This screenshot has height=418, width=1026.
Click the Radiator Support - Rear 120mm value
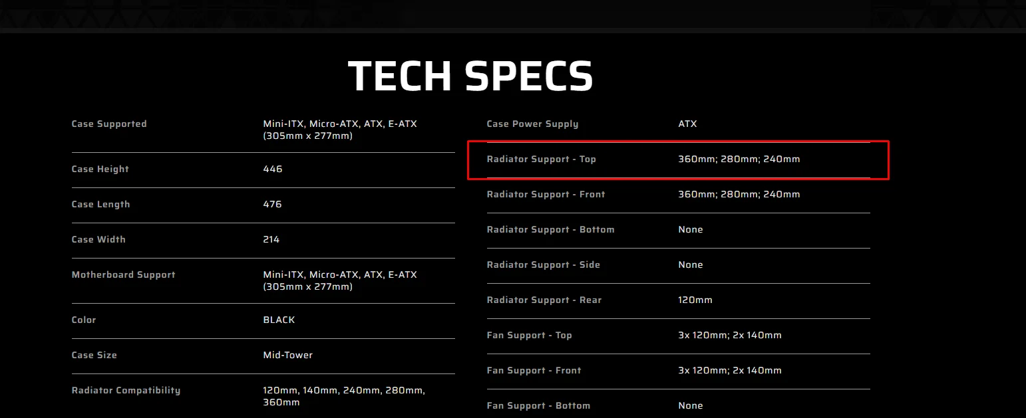(695, 300)
